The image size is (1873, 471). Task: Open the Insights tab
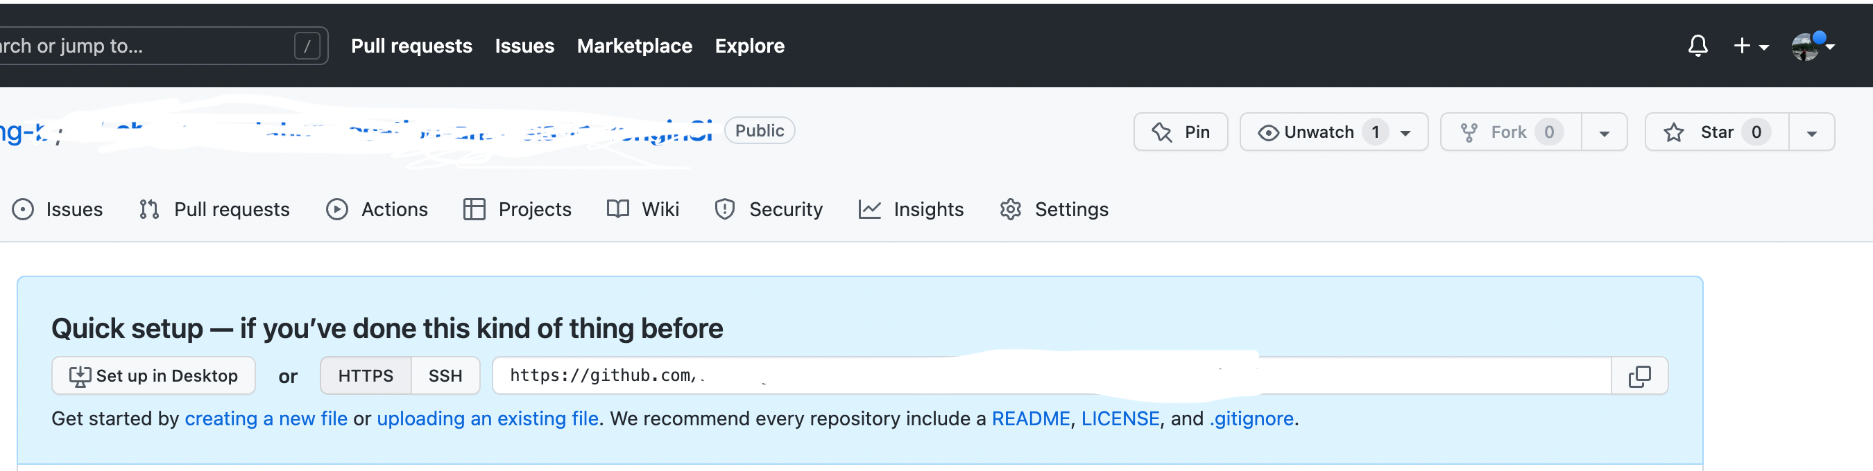click(x=910, y=209)
